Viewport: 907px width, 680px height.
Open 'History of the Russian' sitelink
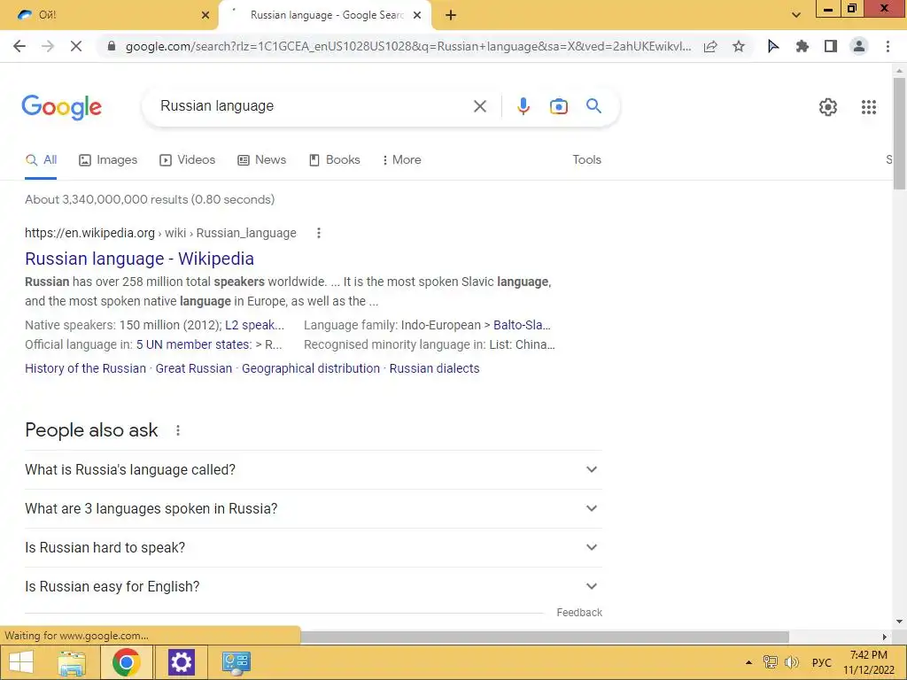pos(86,368)
